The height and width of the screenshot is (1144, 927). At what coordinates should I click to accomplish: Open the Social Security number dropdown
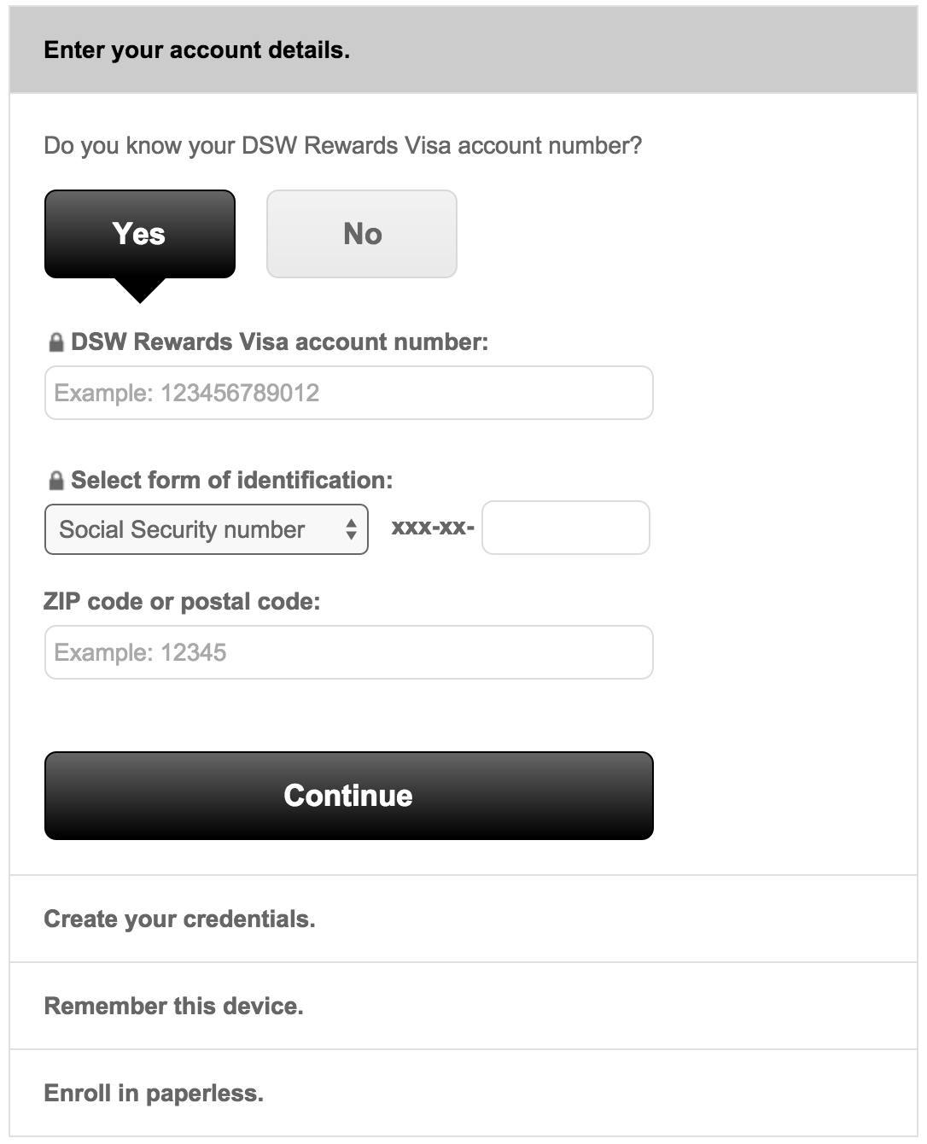tap(207, 529)
